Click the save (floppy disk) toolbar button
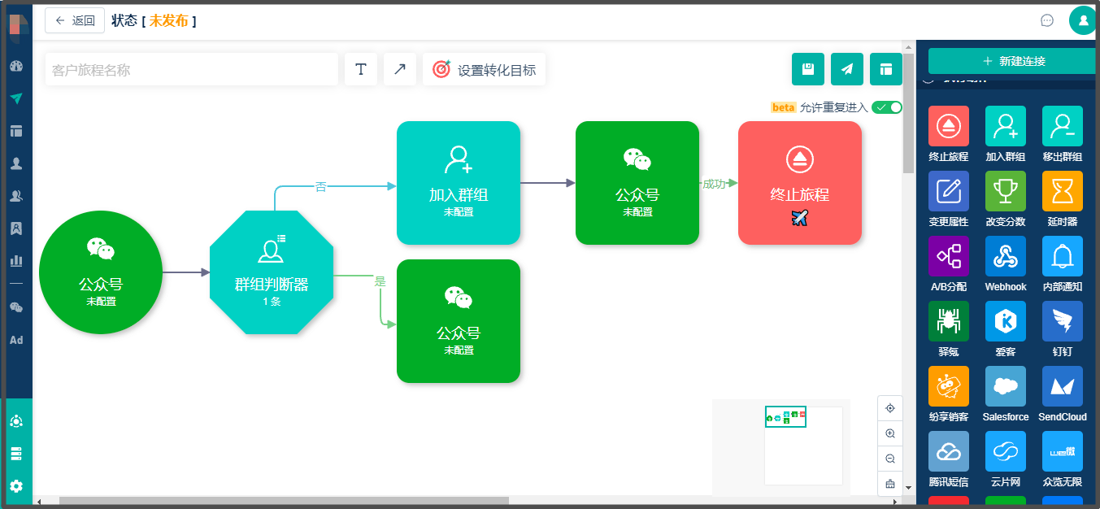Screen dimensions: 1100x509 [x=808, y=69]
